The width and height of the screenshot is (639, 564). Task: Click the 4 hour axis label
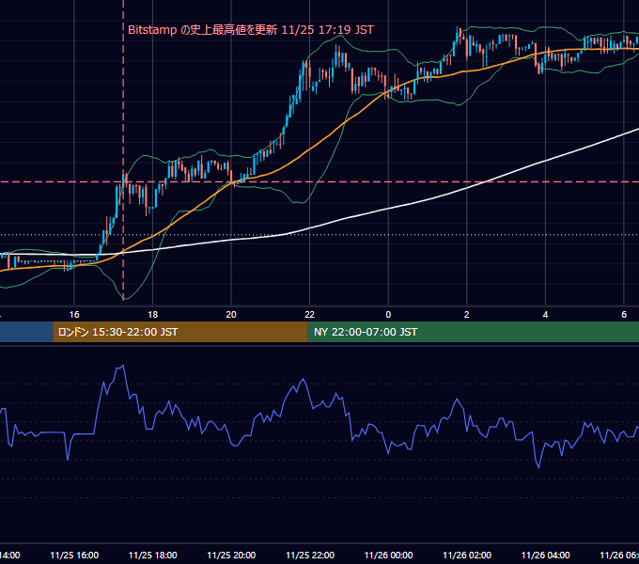(545, 315)
